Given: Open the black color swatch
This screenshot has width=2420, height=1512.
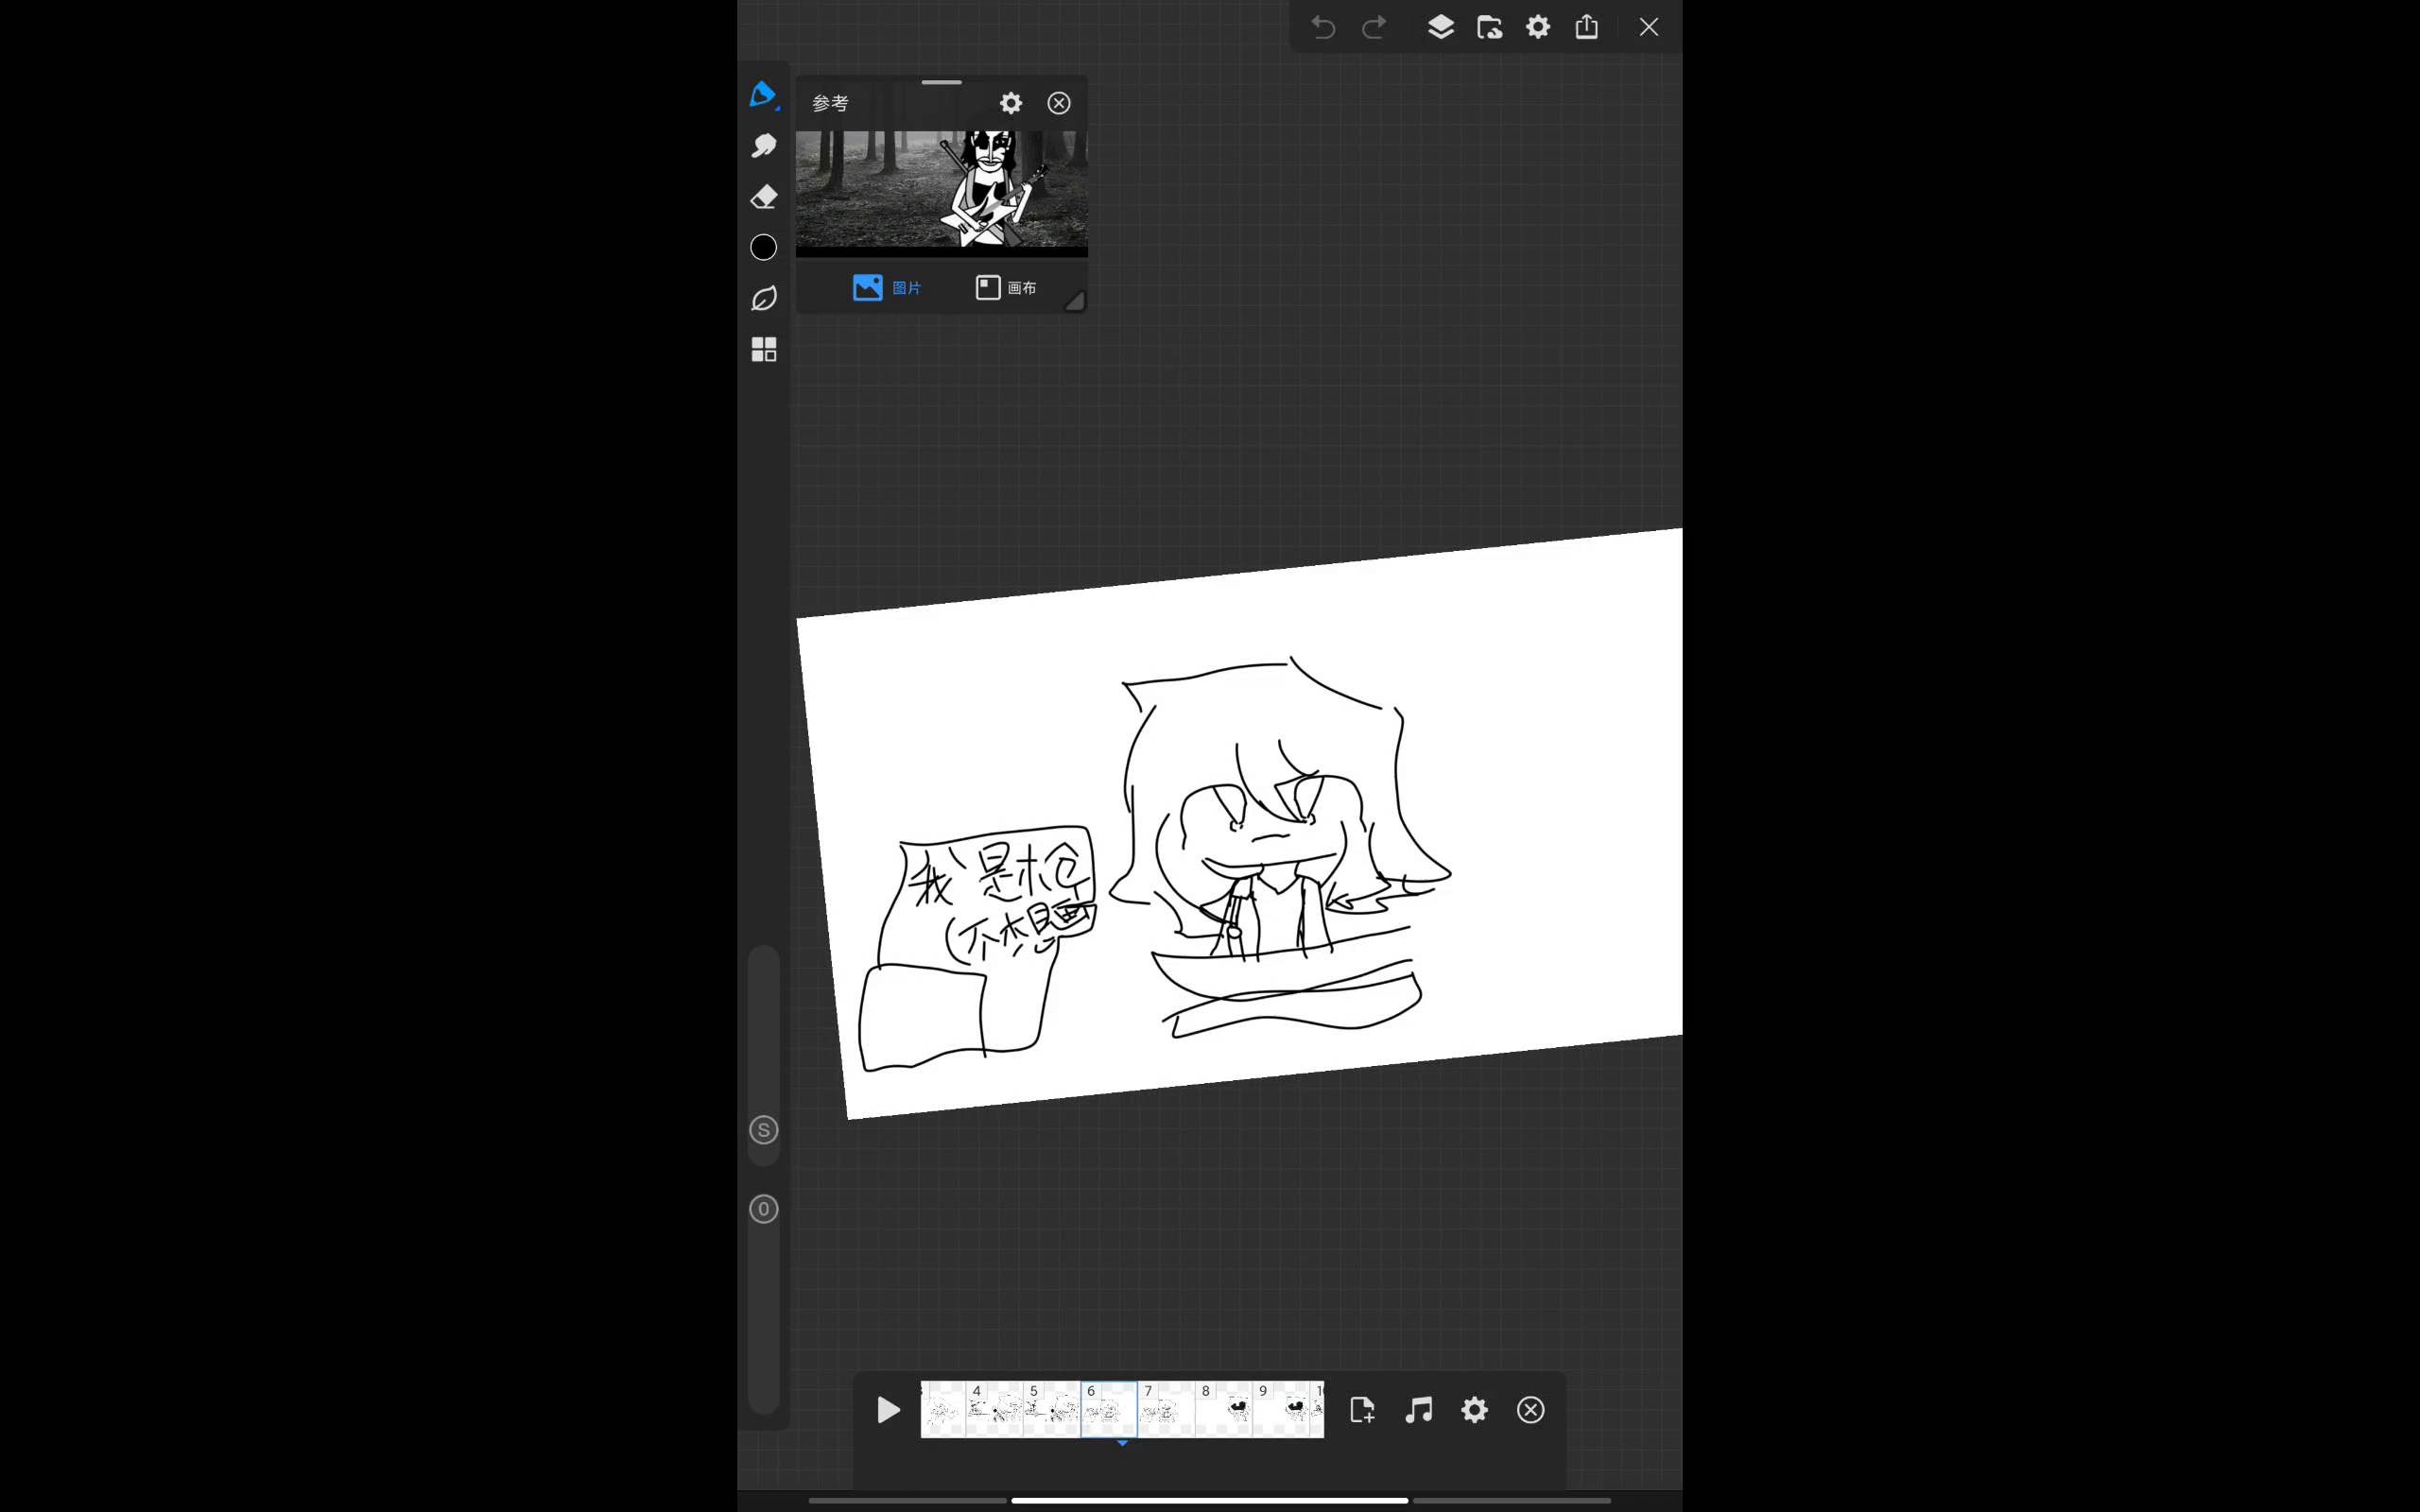Looking at the screenshot, I should click(763, 247).
